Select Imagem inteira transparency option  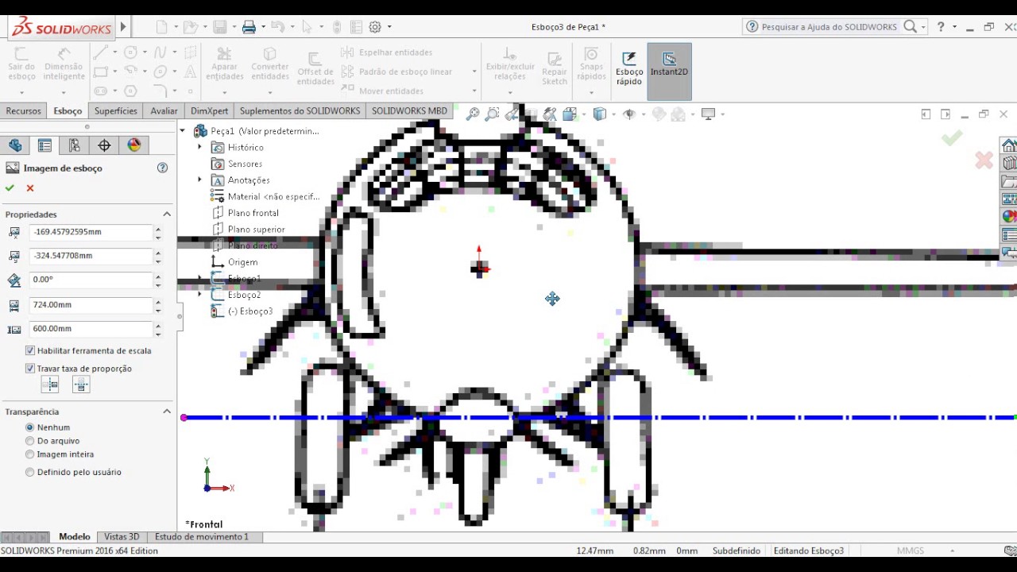pos(30,454)
